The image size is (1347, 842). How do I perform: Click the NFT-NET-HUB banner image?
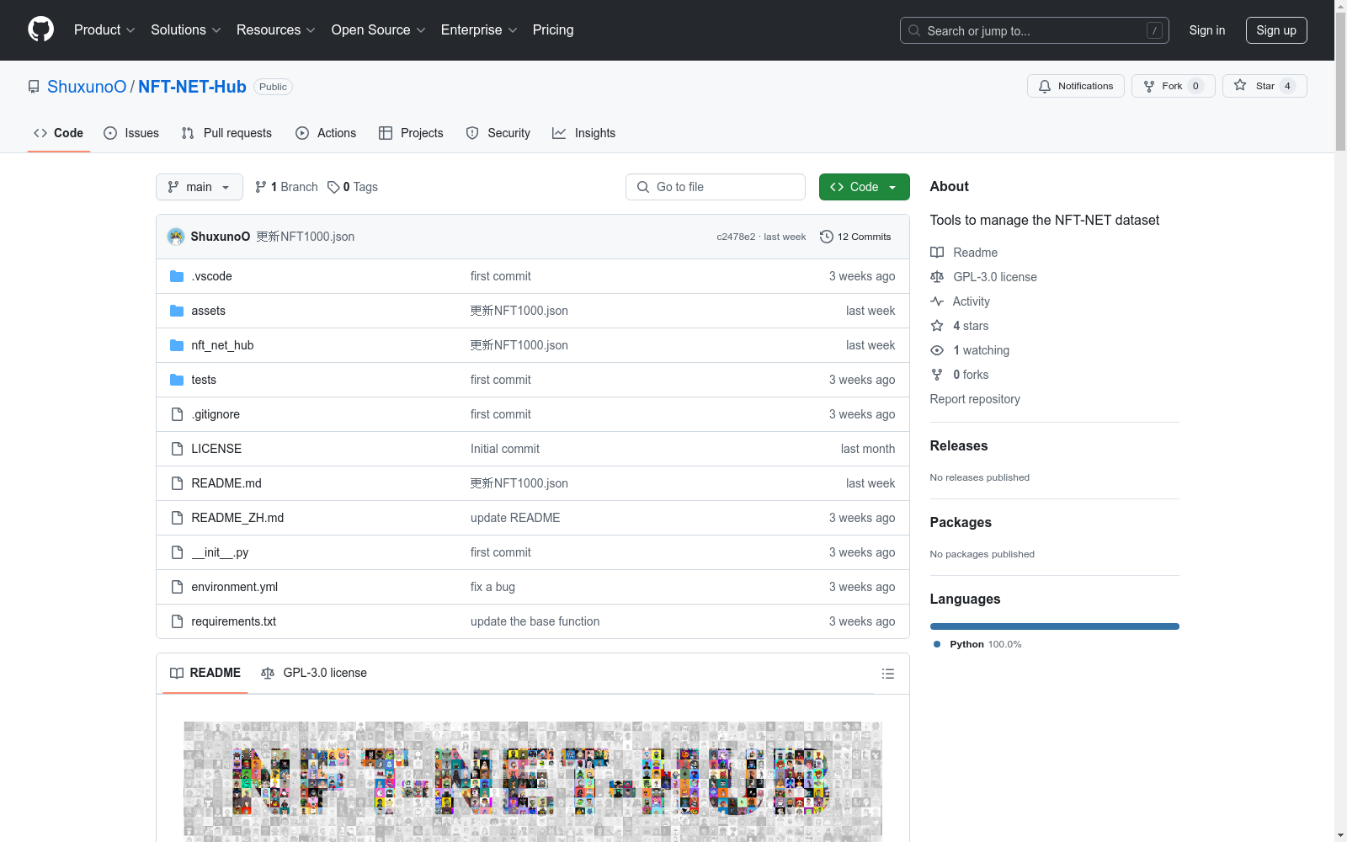tap(533, 781)
